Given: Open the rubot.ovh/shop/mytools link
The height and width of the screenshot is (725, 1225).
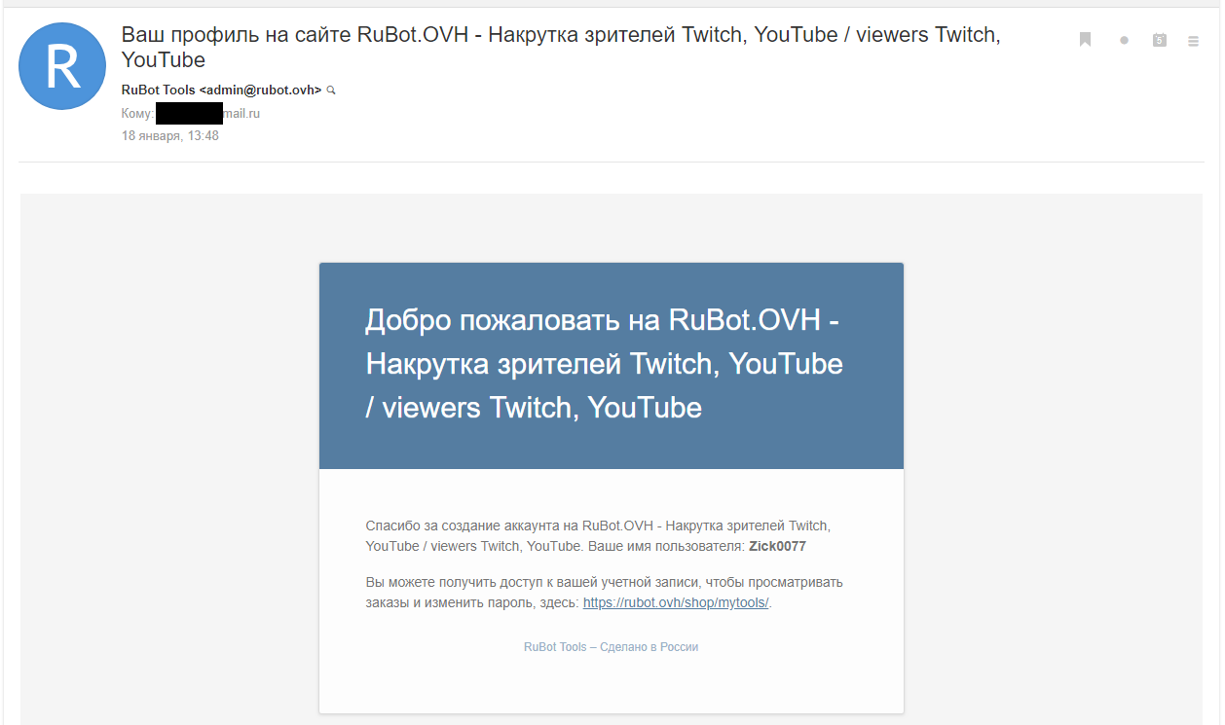Looking at the screenshot, I should click(x=676, y=602).
